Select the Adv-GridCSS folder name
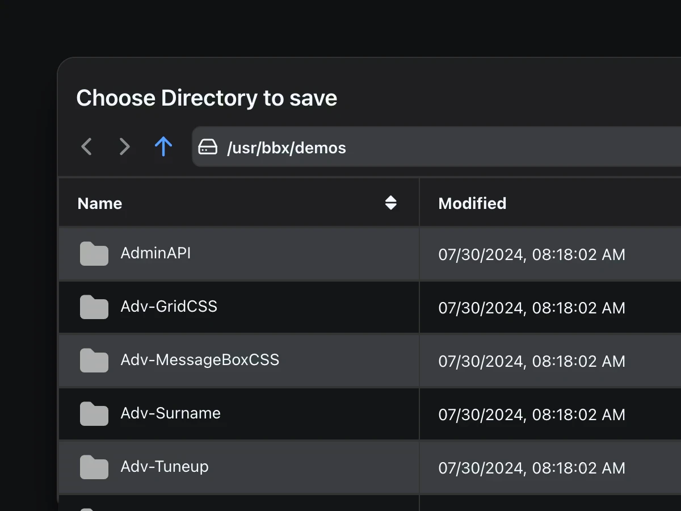The height and width of the screenshot is (511, 681). click(169, 307)
